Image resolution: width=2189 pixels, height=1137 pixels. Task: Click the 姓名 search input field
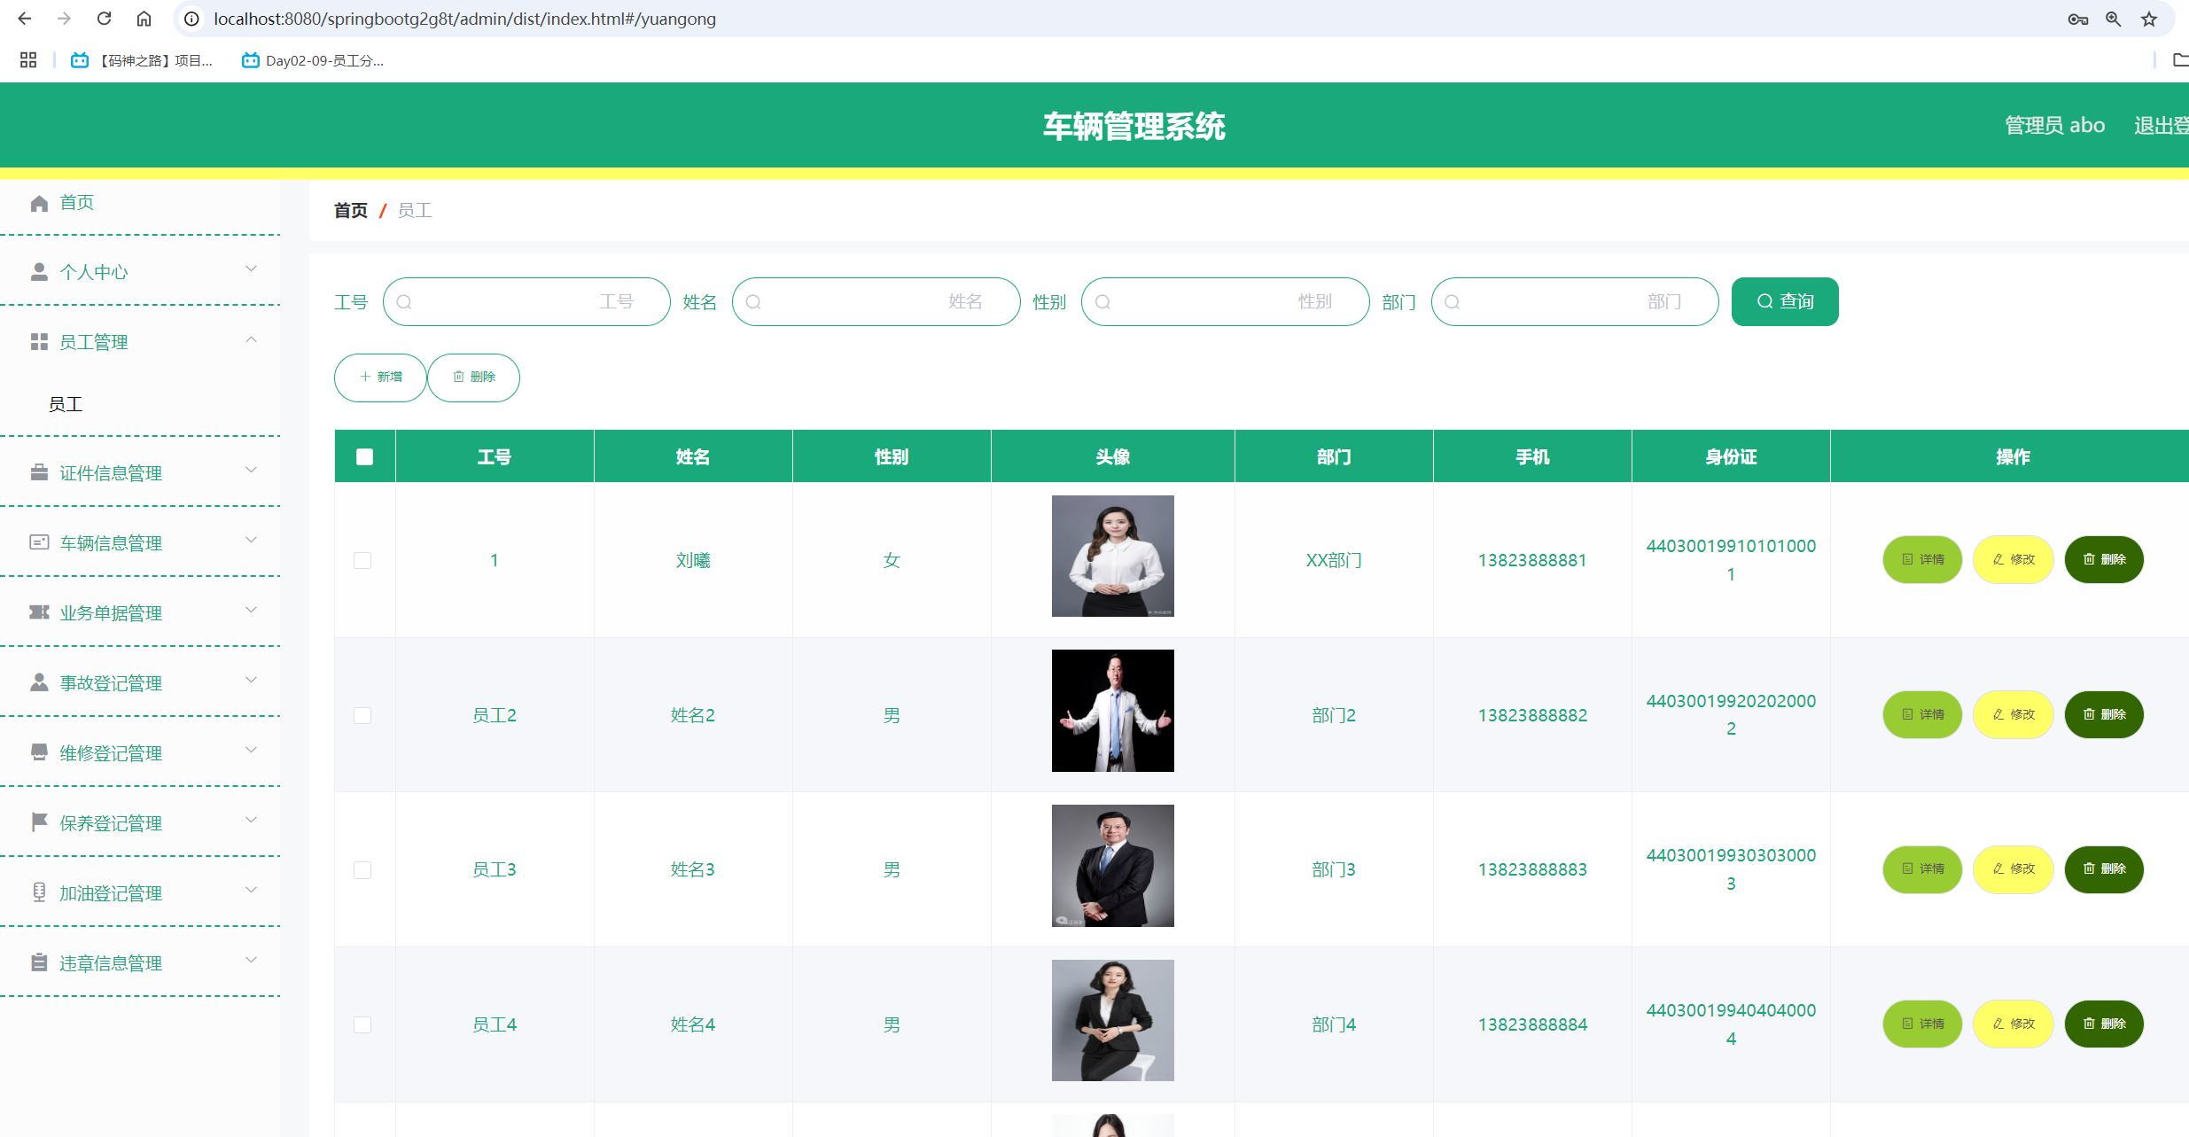tap(876, 301)
